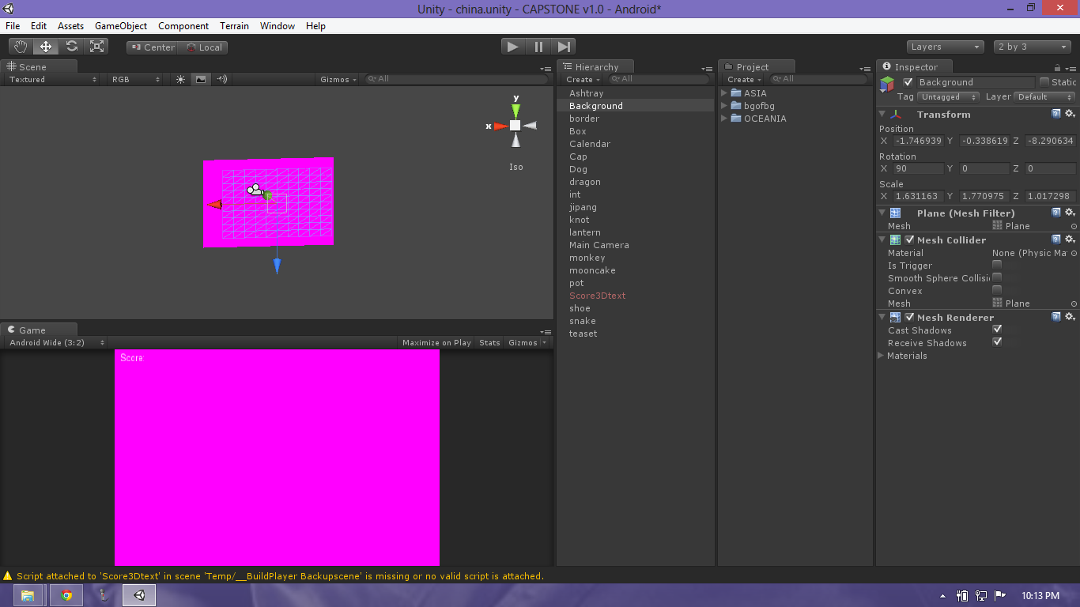
Task: Toggle Mesh Renderer enabled checkbox
Action: [x=909, y=317]
